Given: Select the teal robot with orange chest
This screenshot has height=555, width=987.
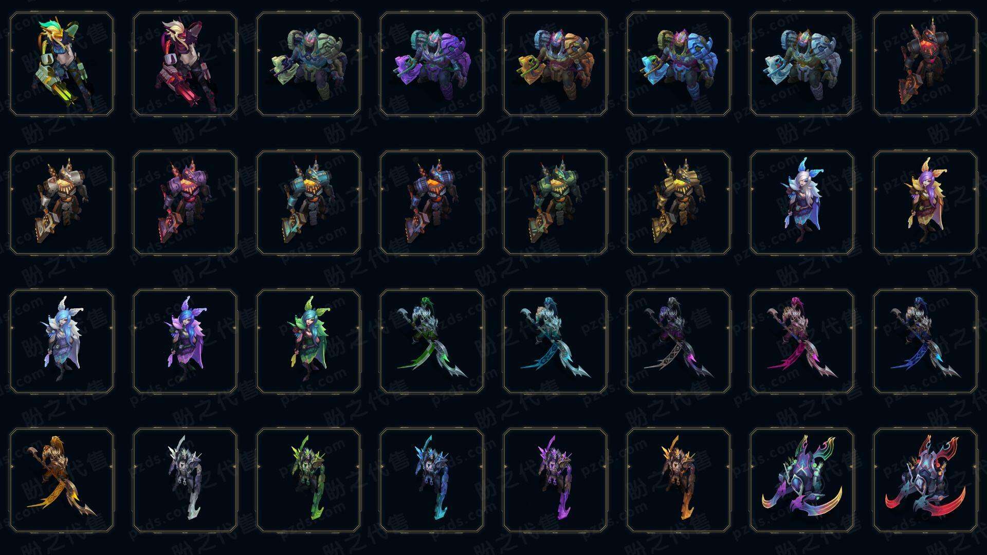Looking at the screenshot, I should click(x=308, y=202).
